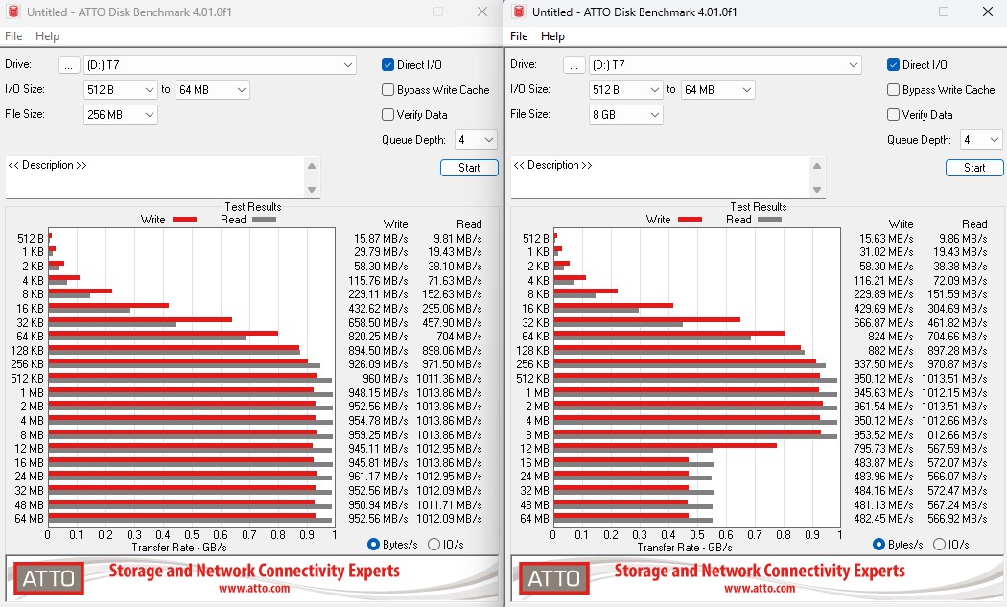1007x607 pixels.
Task: Click 824 MB/s write value in right window
Action: pyautogui.click(x=891, y=337)
